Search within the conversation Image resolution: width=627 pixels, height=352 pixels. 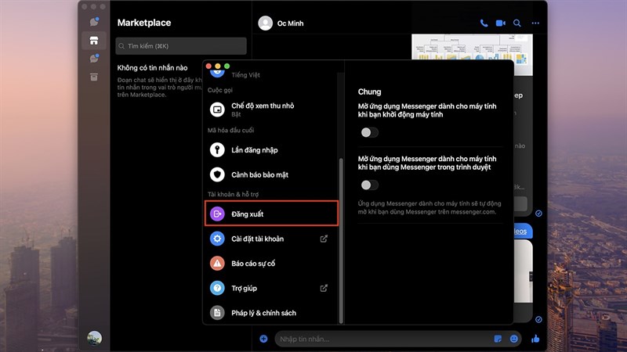pyautogui.click(x=517, y=23)
